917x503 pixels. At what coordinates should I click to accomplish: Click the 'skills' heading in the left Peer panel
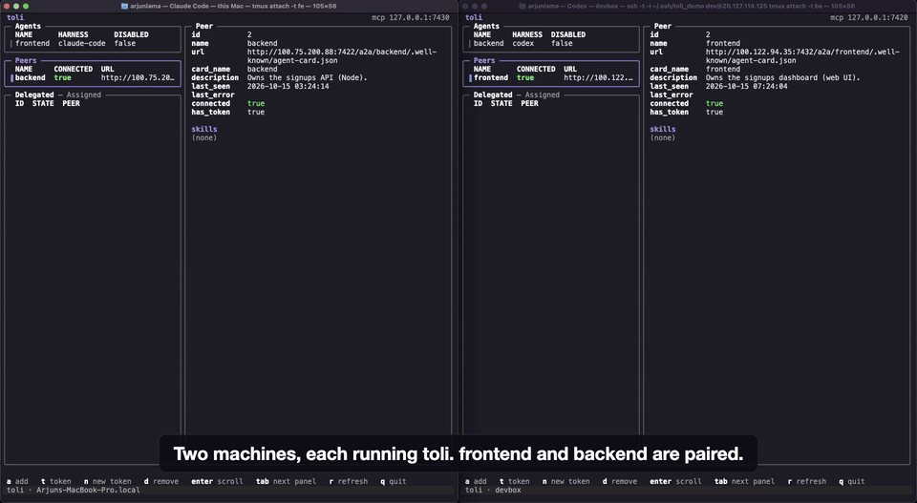(204, 129)
